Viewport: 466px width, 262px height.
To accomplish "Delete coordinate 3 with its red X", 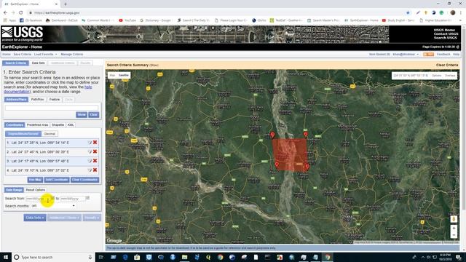I will pos(95,161).
